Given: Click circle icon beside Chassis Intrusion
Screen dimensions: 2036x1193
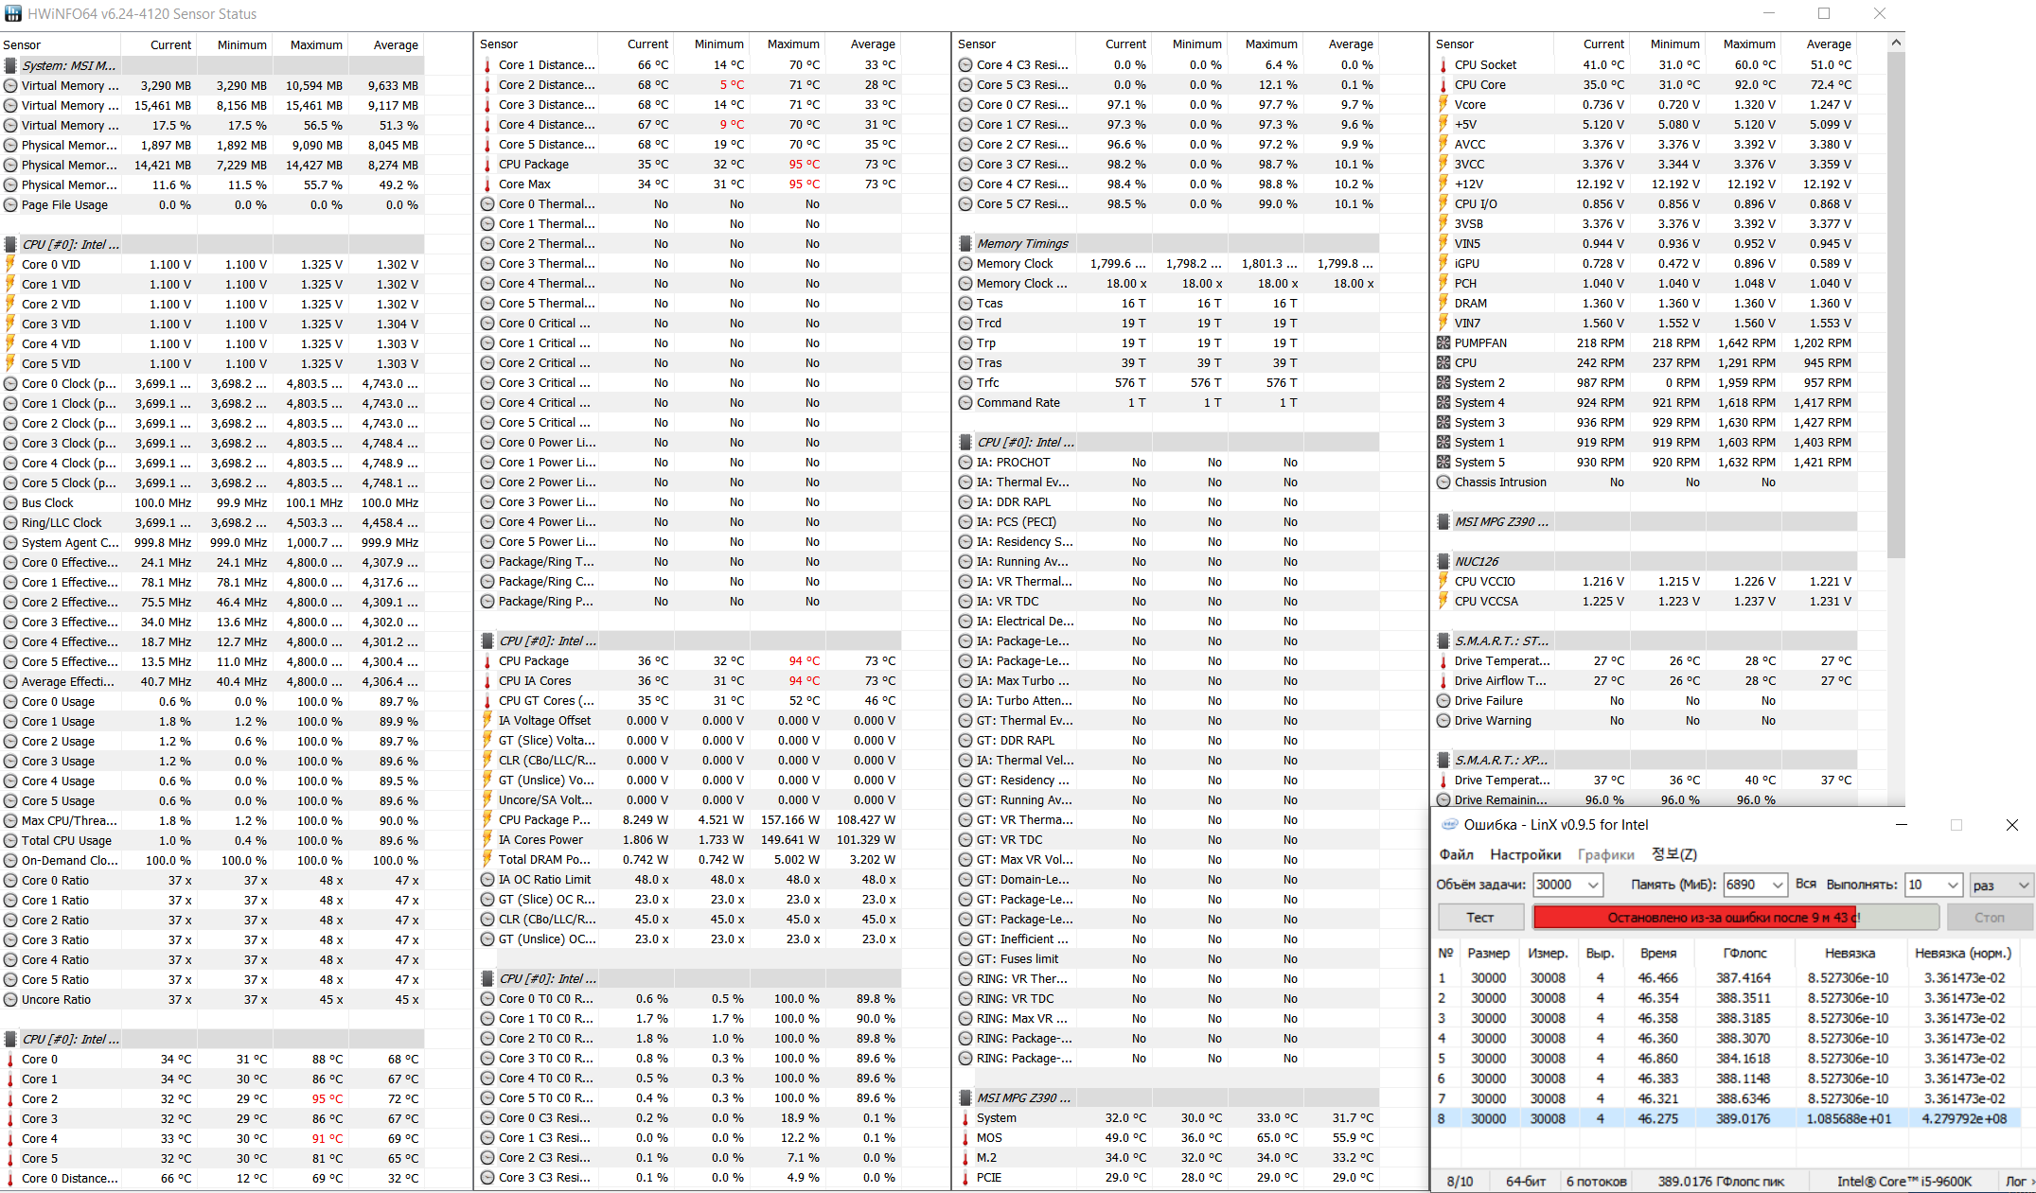Looking at the screenshot, I should pos(1443,482).
